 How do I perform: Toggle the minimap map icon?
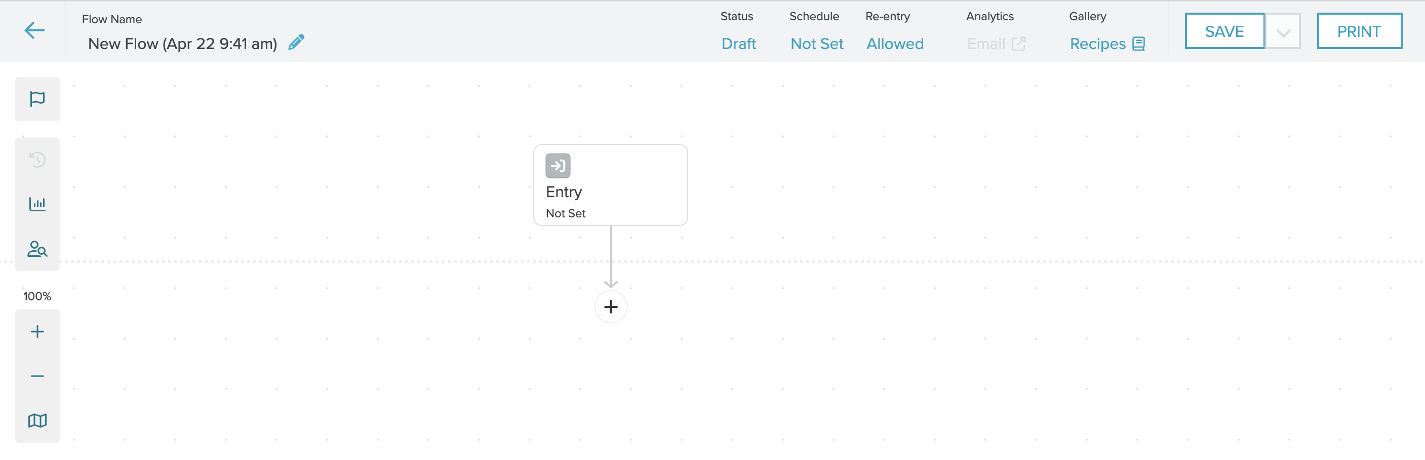tap(37, 421)
